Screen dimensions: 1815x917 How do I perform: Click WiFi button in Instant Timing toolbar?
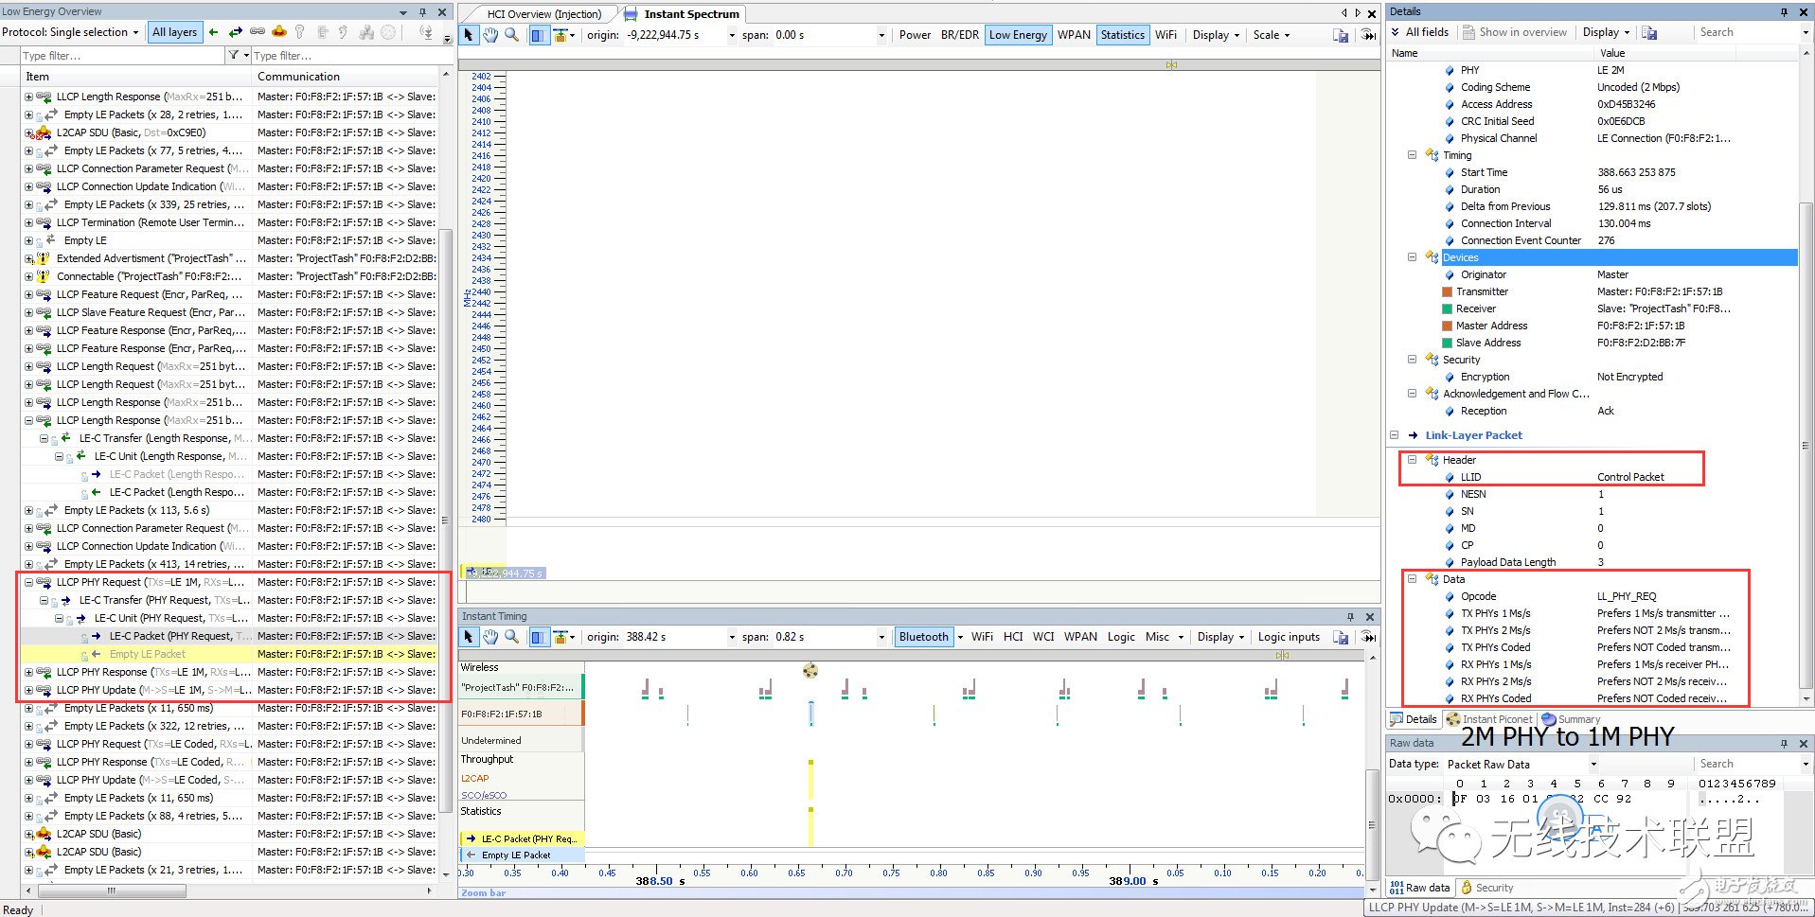982,637
